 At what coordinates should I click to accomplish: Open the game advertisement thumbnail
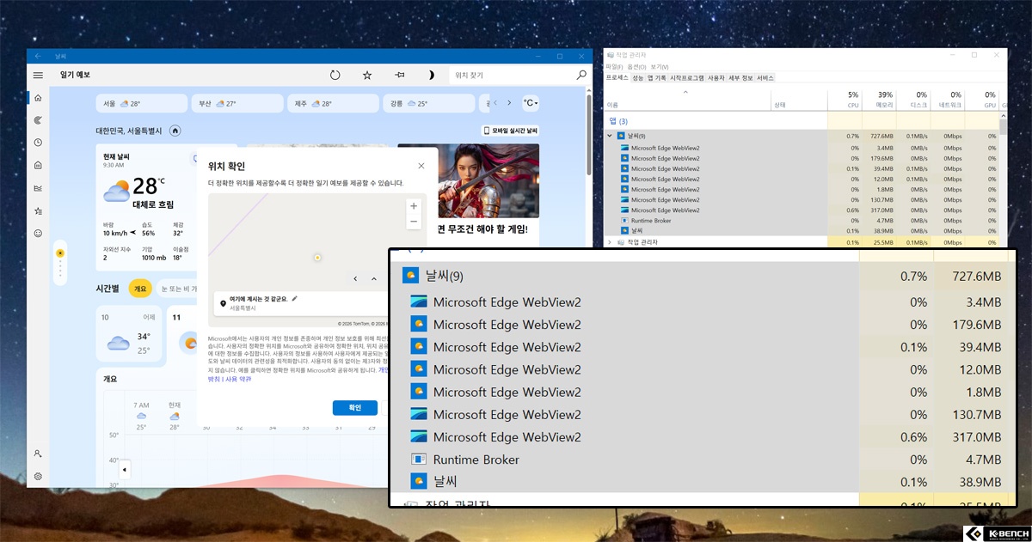click(x=488, y=180)
